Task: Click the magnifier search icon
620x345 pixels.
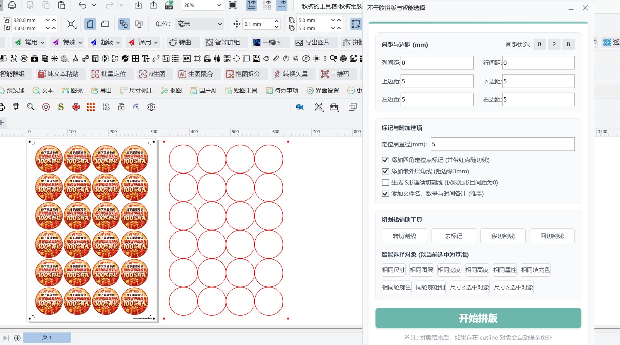Action: click(31, 107)
